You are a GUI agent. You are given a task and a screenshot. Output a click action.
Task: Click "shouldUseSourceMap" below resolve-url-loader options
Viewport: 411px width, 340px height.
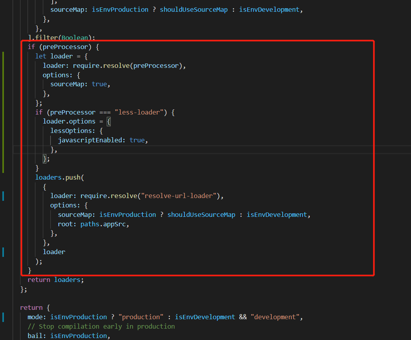click(201, 215)
